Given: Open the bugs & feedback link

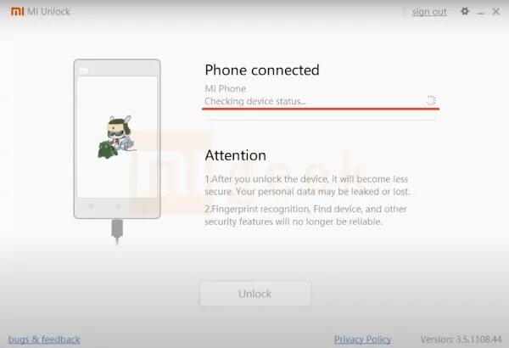Looking at the screenshot, I should point(44,340).
